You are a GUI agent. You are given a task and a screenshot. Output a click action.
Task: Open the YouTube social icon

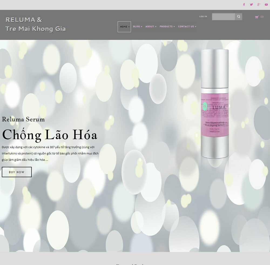tap(266, 5)
